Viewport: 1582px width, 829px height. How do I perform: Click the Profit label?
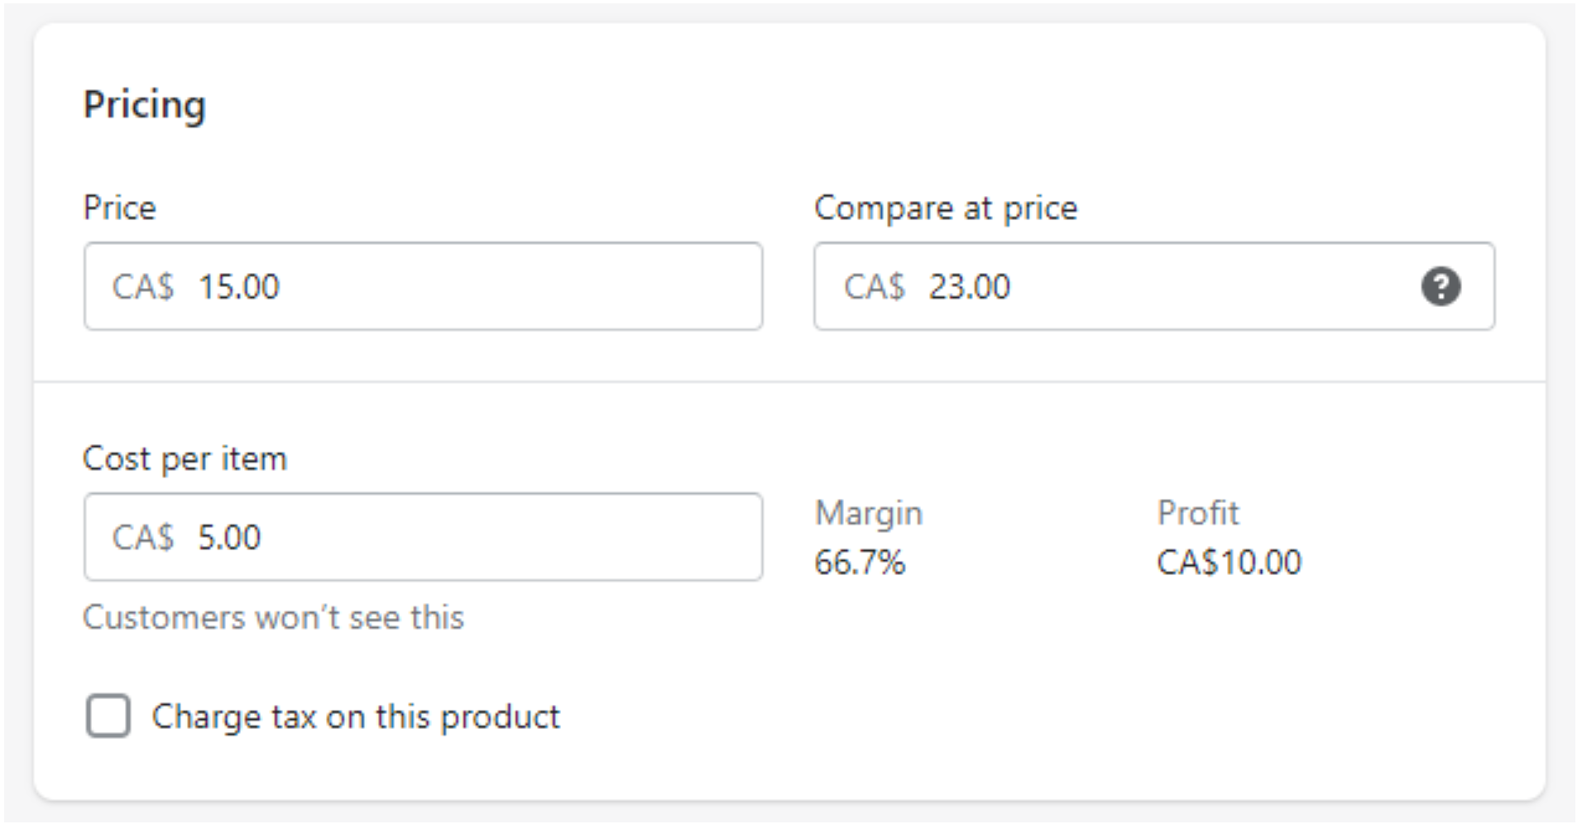pyautogui.click(x=1198, y=513)
